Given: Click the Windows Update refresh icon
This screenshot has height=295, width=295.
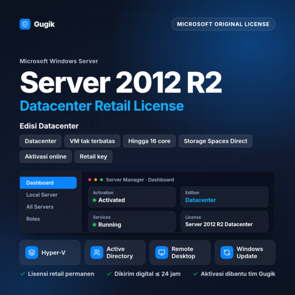Looking at the screenshot, I should click(227, 253).
